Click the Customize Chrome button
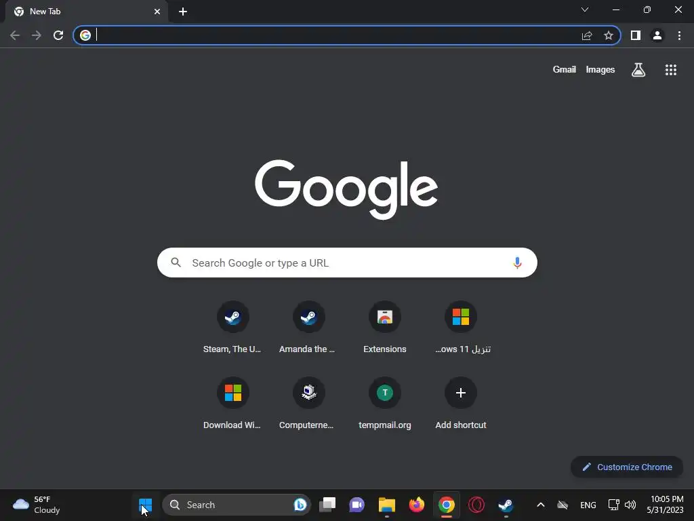Image resolution: width=694 pixels, height=521 pixels. [x=627, y=467]
